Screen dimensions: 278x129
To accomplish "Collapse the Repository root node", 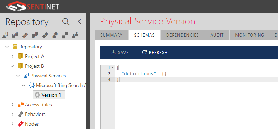I will (7, 47).
